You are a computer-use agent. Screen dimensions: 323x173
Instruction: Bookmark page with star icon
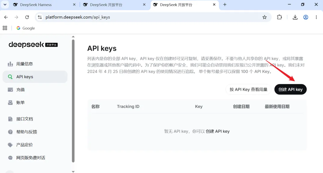pyautogui.click(x=264, y=17)
